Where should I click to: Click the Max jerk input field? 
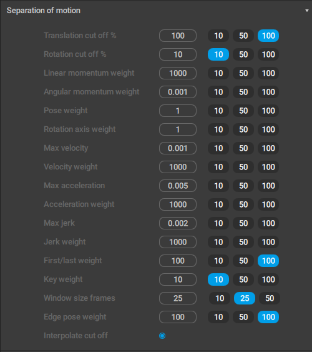(x=178, y=223)
